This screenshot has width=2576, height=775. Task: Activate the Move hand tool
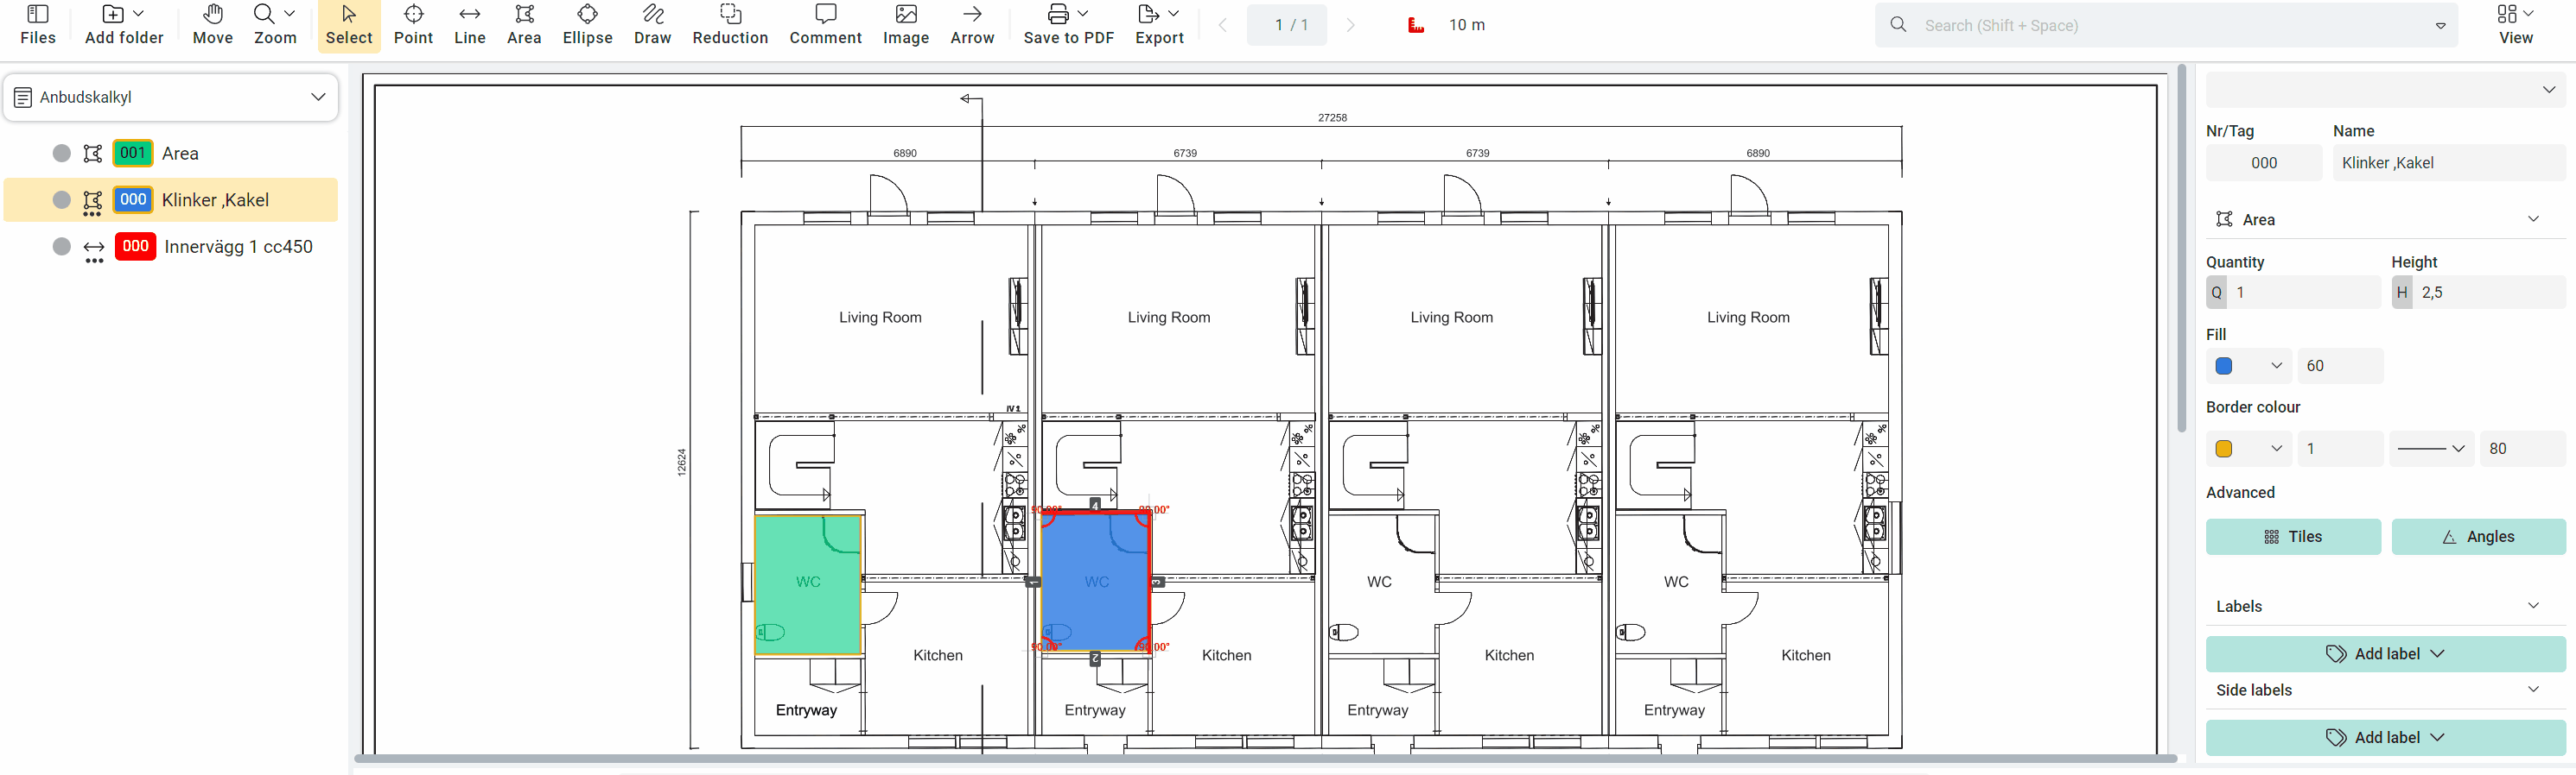[212, 25]
